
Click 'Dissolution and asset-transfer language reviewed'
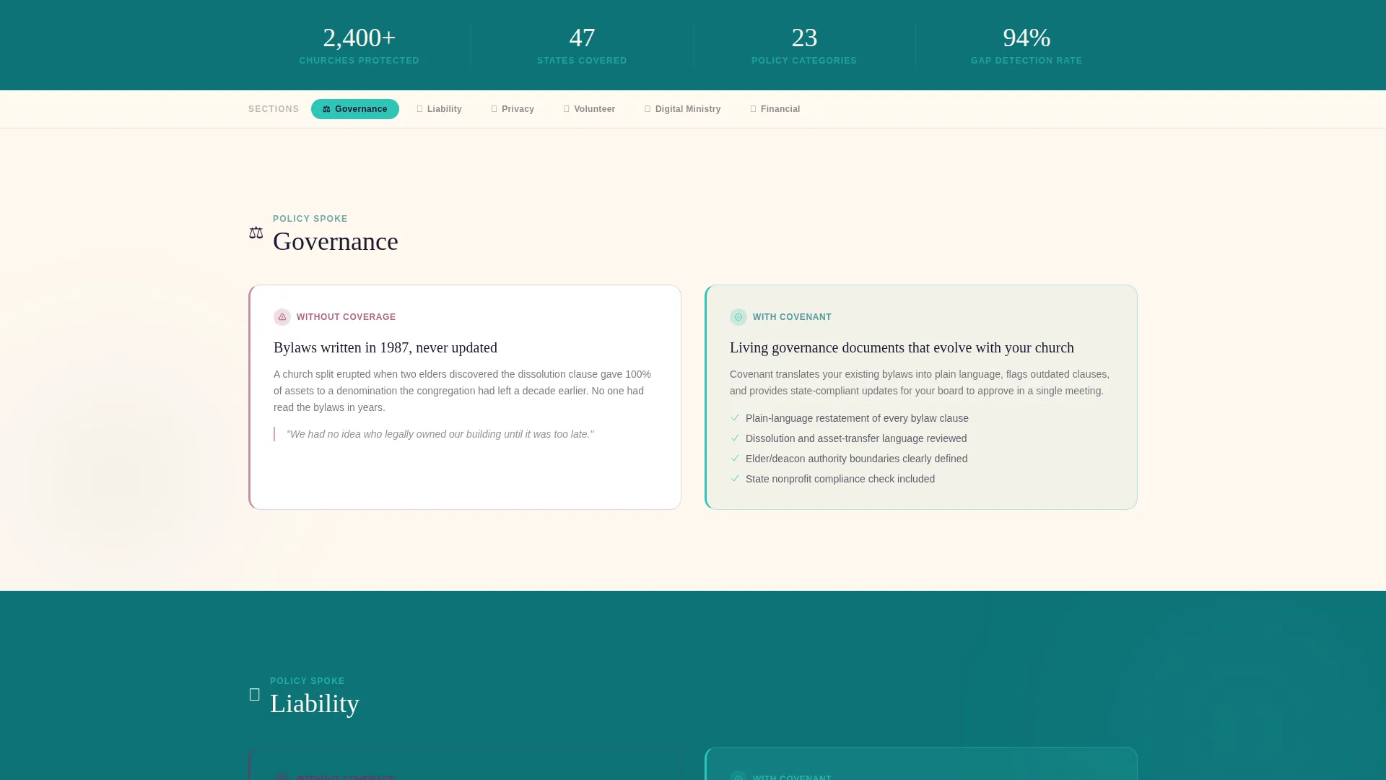[856, 438]
